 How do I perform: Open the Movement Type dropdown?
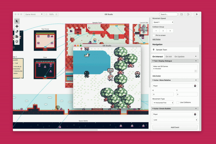coord(163,103)
